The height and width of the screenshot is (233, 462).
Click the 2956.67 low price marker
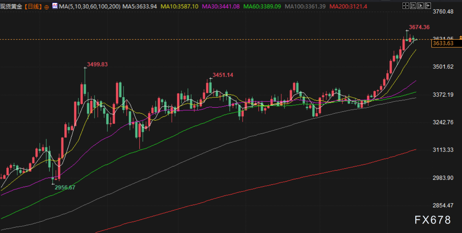[x=65, y=187]
